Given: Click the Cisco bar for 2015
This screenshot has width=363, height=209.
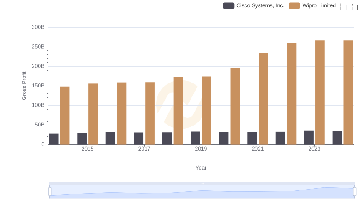Looking at the screenshot, I should [x=82, y=138].
